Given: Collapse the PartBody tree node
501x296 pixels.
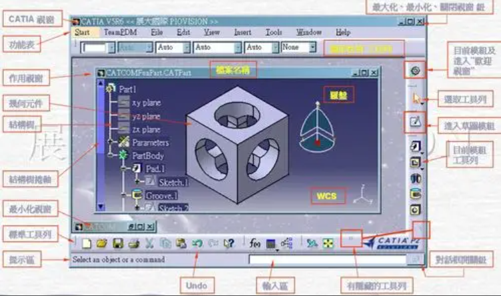Looking at the screenshot, I should click(110, 155).
